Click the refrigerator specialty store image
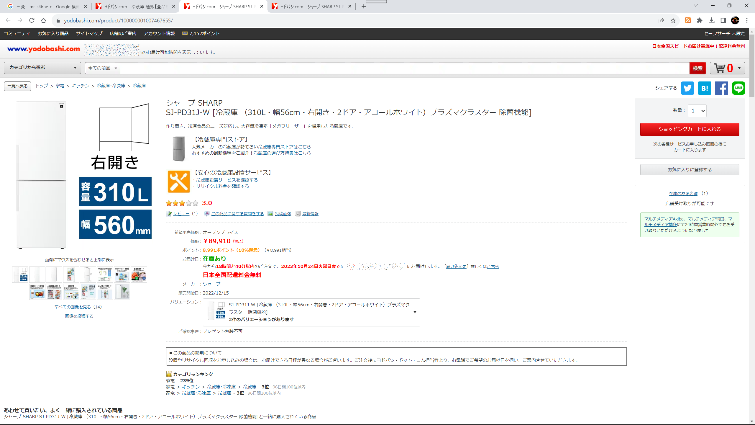 coord(178,148)
